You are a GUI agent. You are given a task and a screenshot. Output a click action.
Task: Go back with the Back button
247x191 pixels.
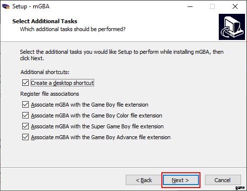click(144, 180)
